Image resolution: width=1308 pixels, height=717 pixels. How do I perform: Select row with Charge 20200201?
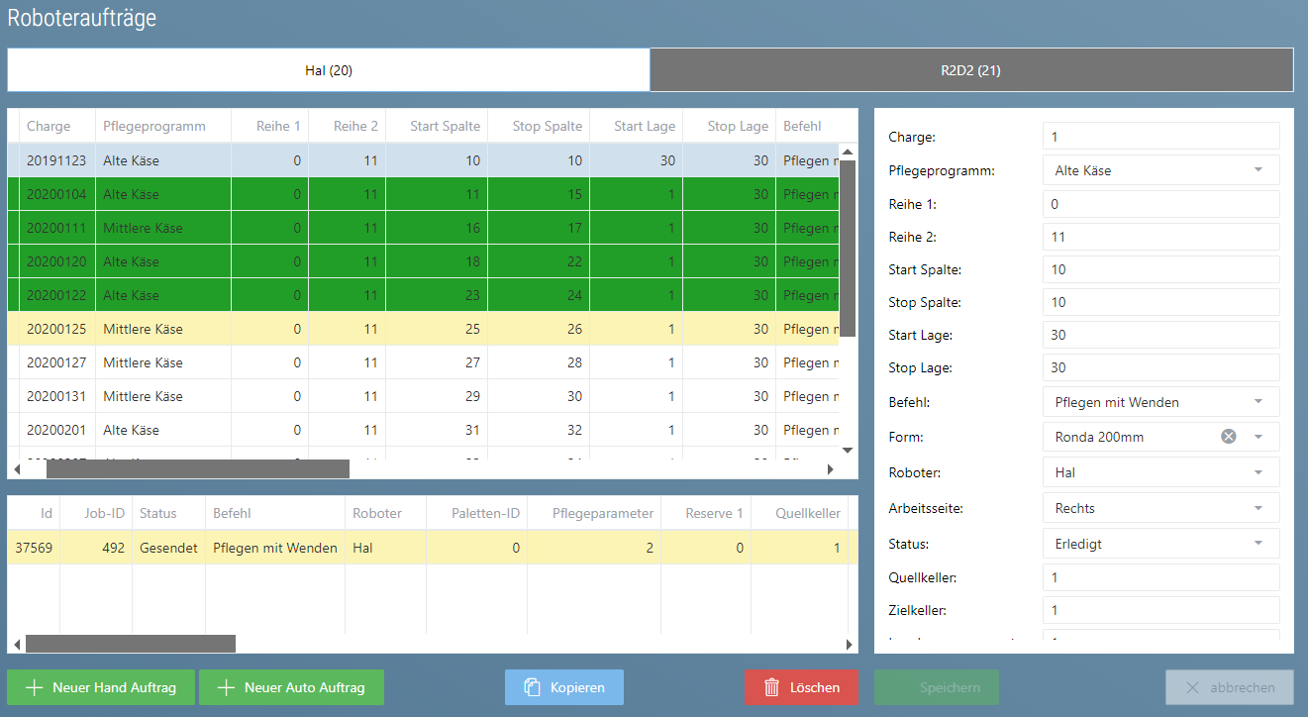[x=424, y=430]
